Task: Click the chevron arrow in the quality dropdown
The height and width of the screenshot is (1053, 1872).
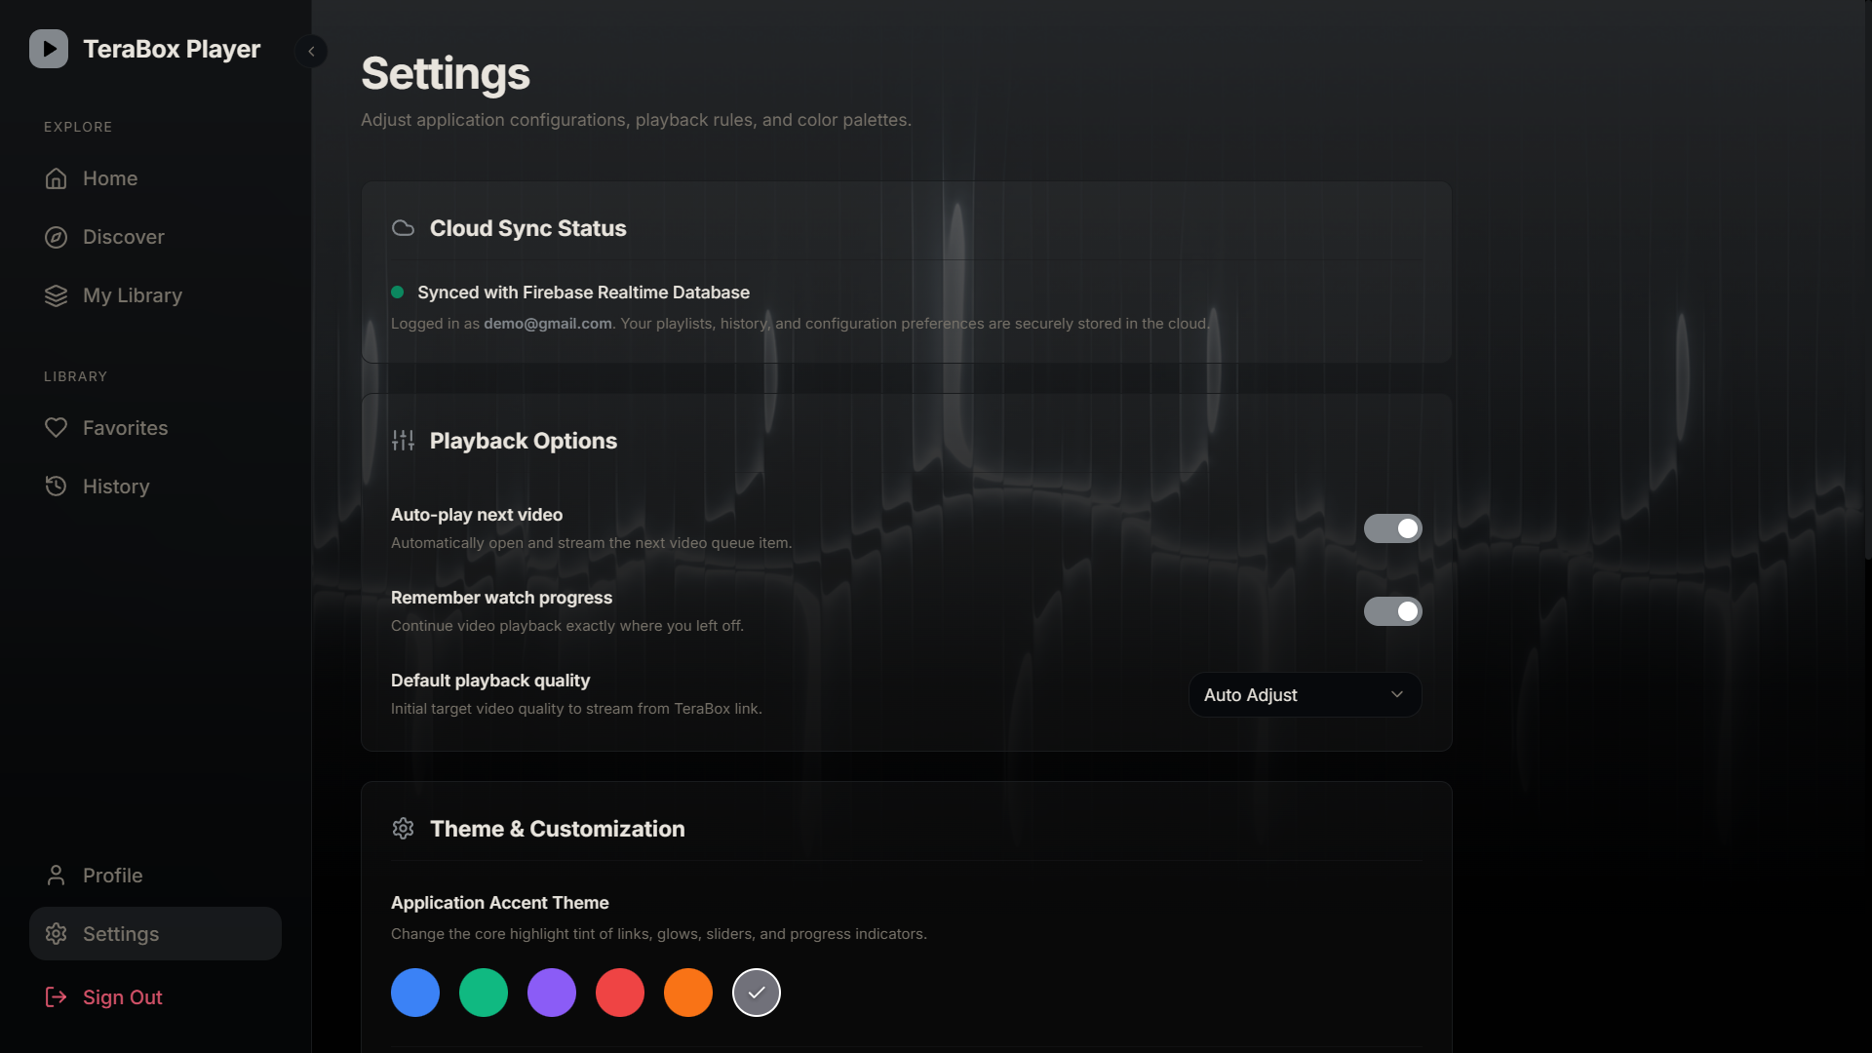Action: tap(1396, 695)
